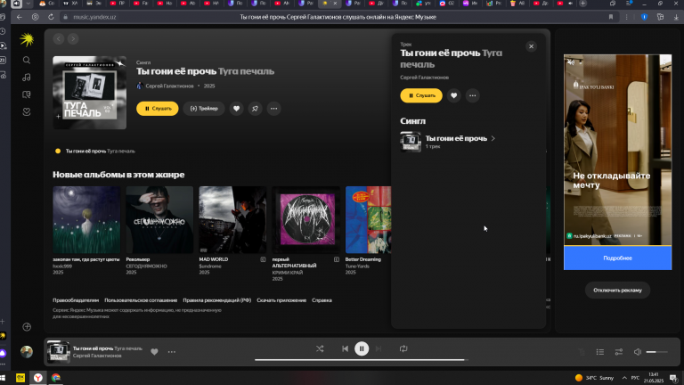Open the Пользовательское соглашение footer link
The width and height of the screenshot is (684, 385).
(x=141, y=300)
